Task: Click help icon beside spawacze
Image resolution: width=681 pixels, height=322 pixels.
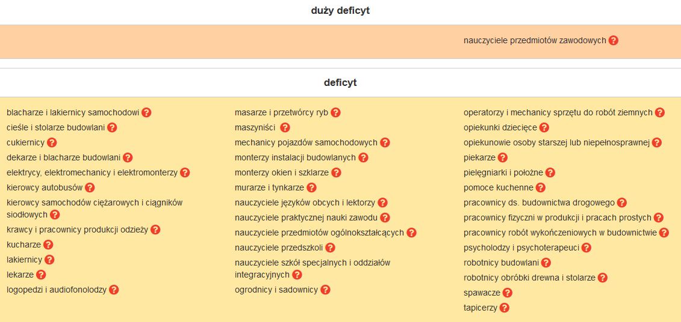Action: click(508, 293)
